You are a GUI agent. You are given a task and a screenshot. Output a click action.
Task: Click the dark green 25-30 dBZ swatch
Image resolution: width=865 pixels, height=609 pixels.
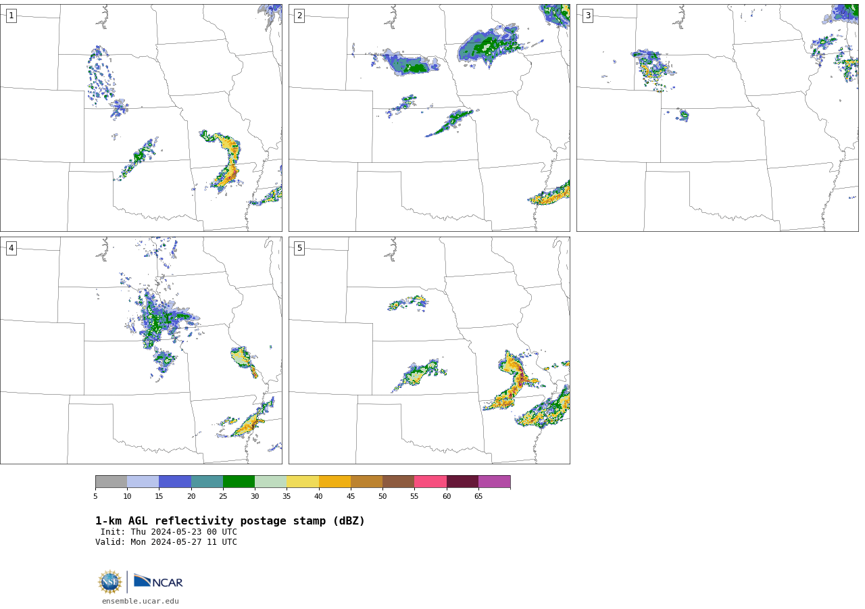(x=239, y=482)
